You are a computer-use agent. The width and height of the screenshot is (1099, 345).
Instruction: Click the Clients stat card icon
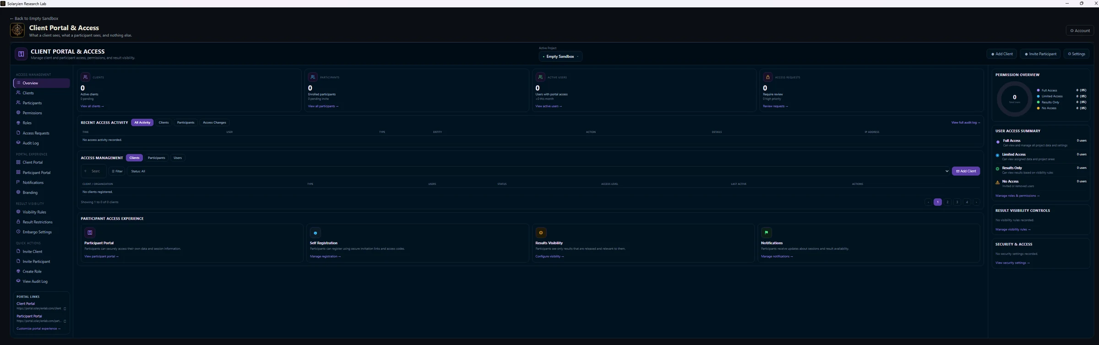pos(85,77)
